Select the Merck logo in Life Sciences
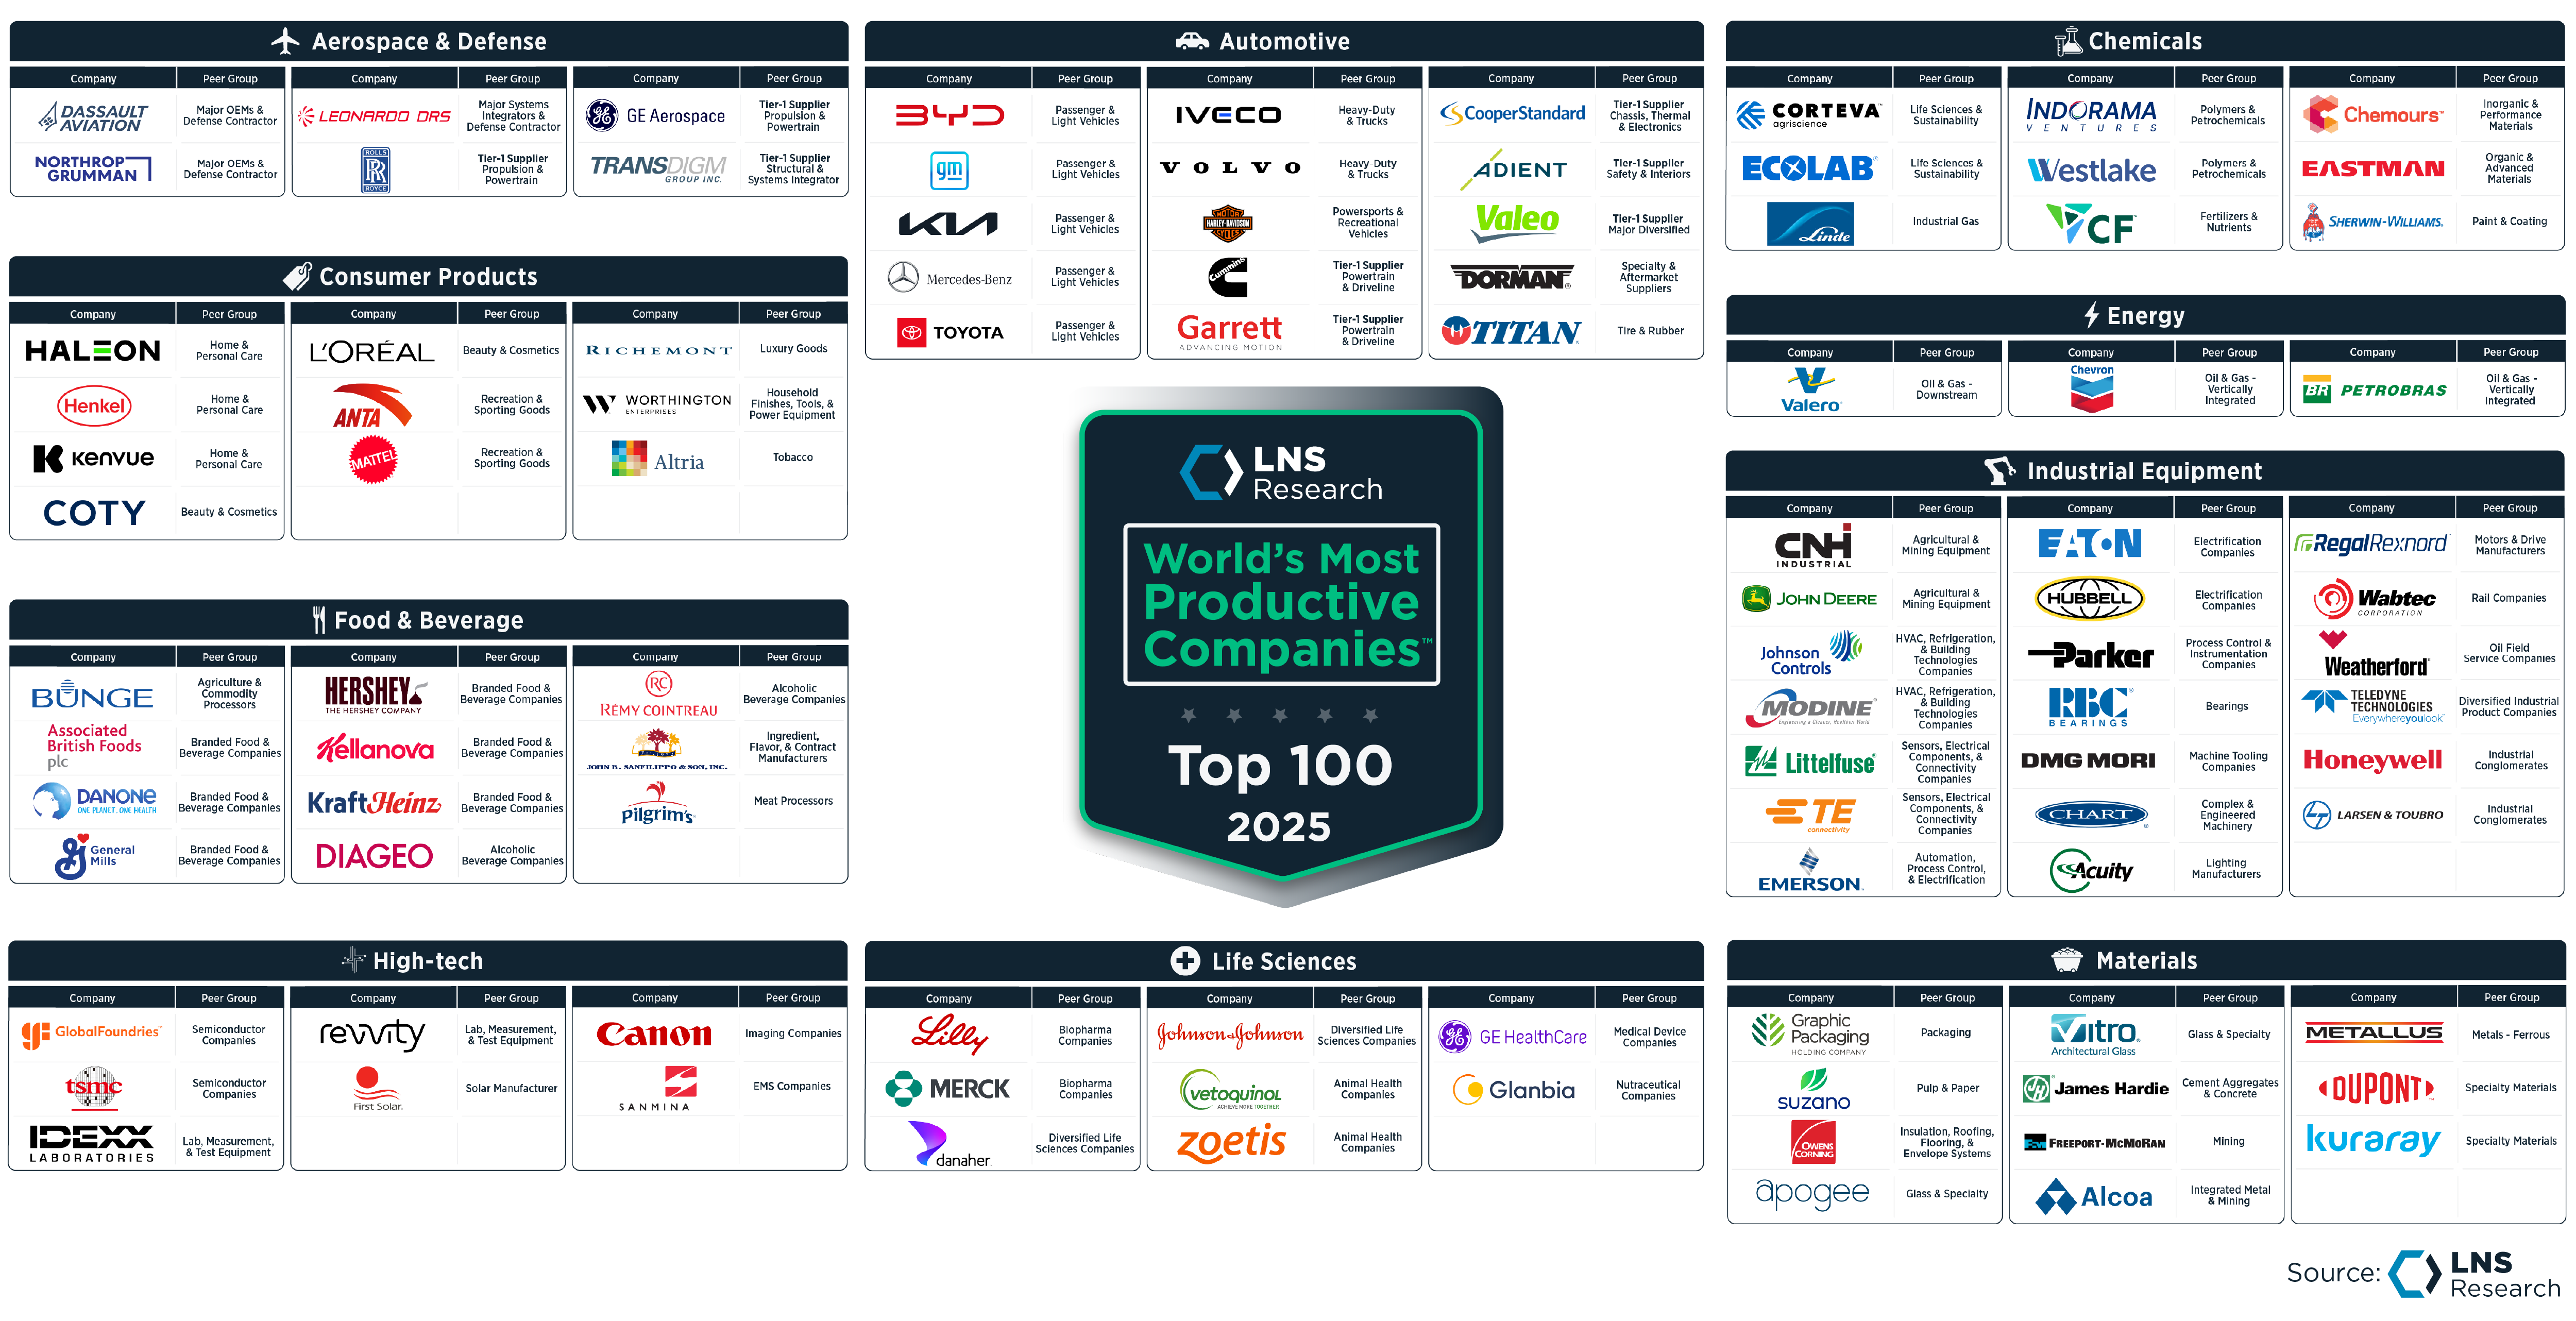Image resolution: width=2576 pixels, height=1321 pixels. tap(948, 1089)
